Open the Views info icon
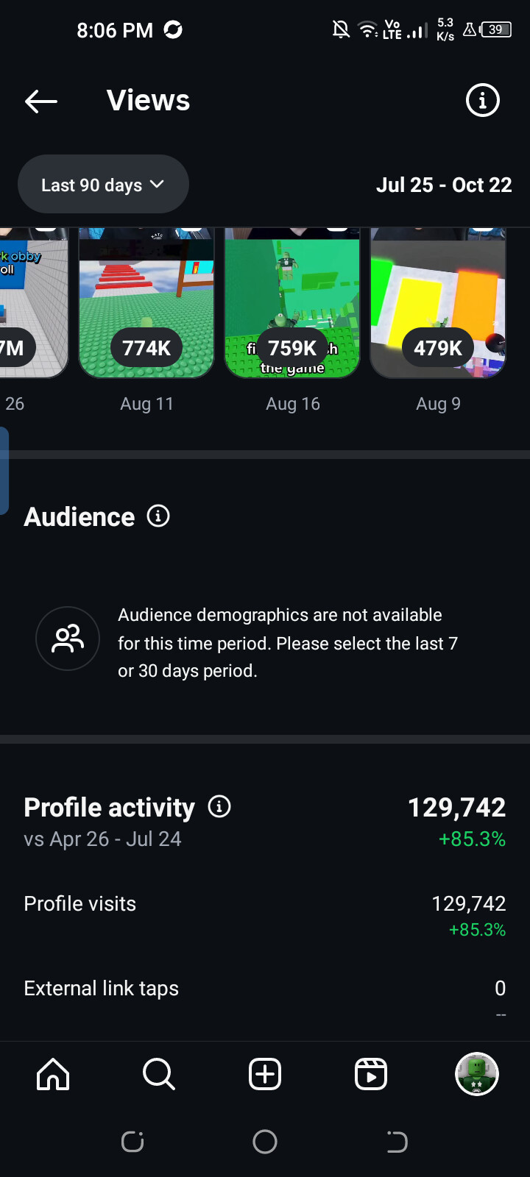 [483, 101]
